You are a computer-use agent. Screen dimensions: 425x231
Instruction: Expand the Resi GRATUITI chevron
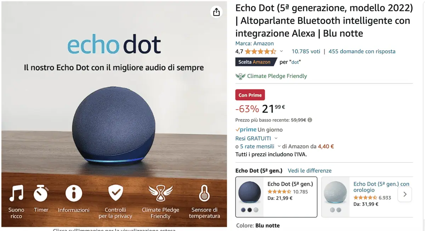pos(276,139)
